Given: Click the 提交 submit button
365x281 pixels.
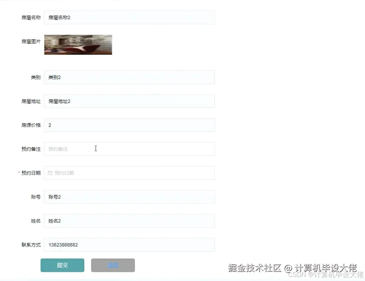Looking at the screenshot, I should pos(62,265).
